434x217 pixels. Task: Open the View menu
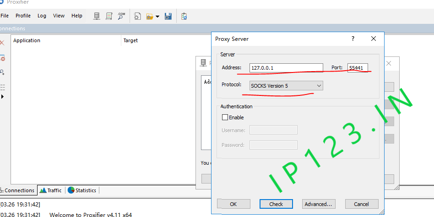(x=59, y=16)
